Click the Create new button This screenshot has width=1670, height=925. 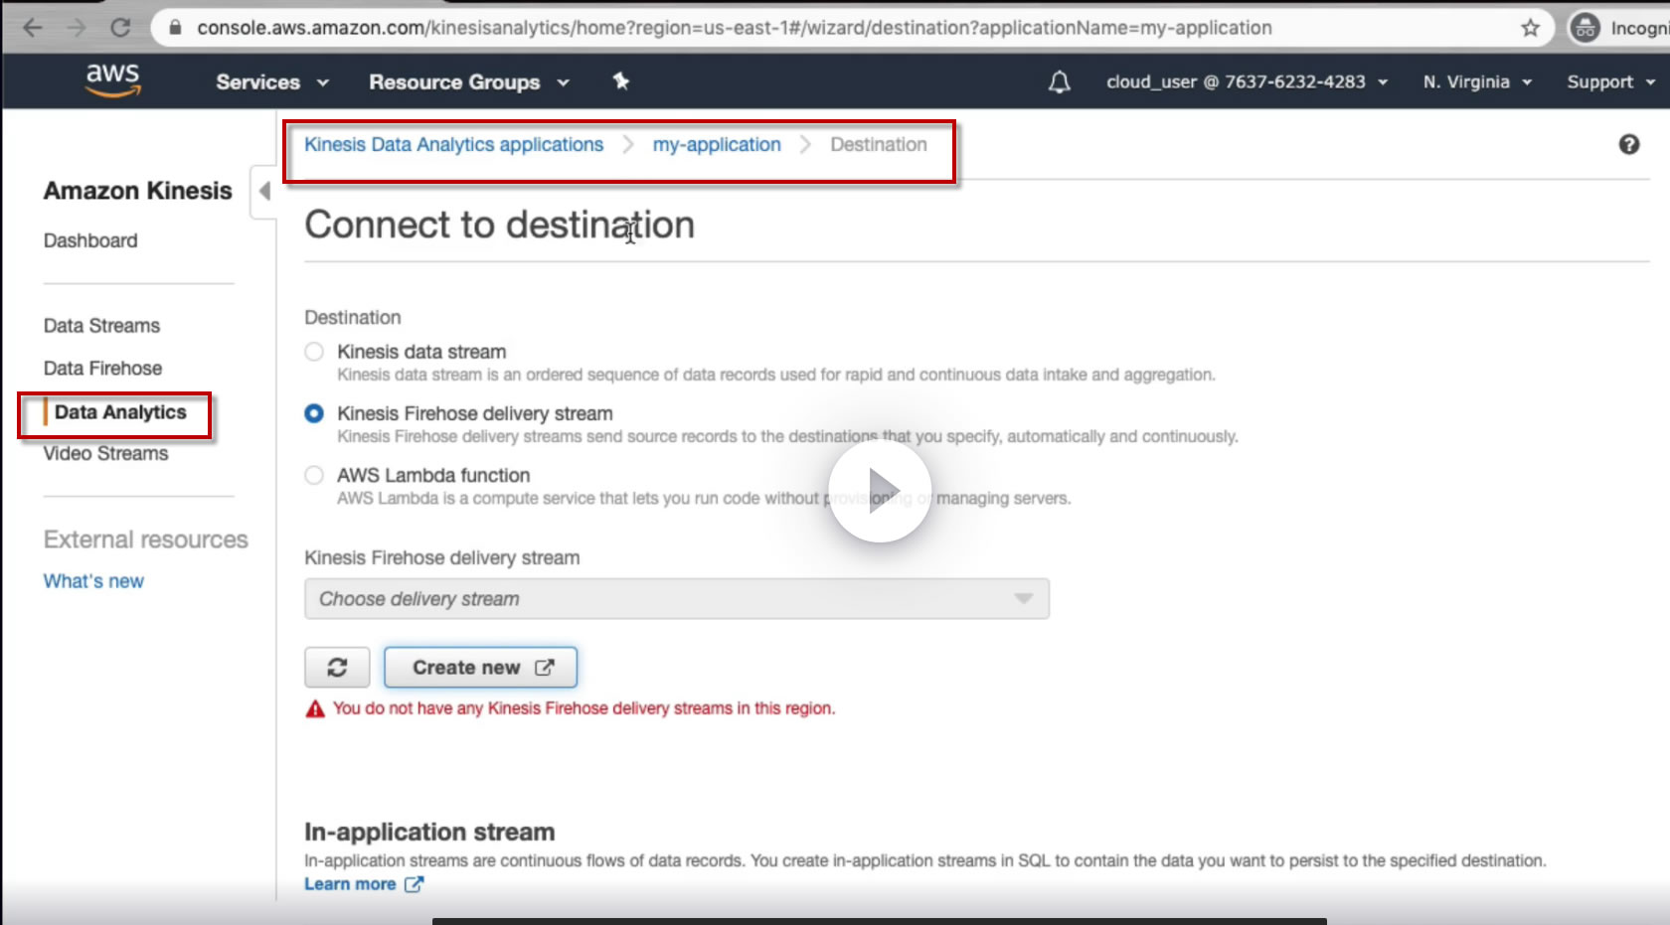point(481,668)
